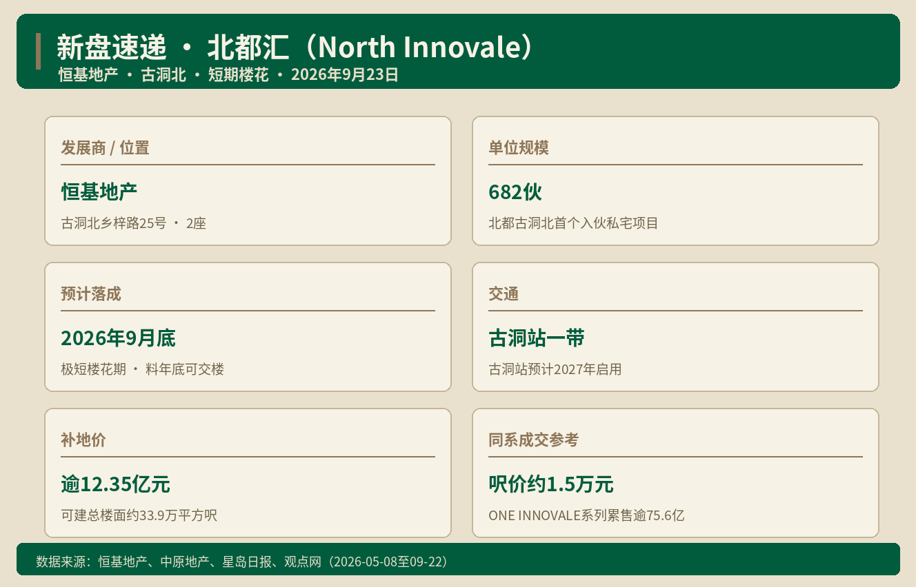Click the 交通 card heading
The height and width of the screenshot is (587, 916).
point(504,293)
